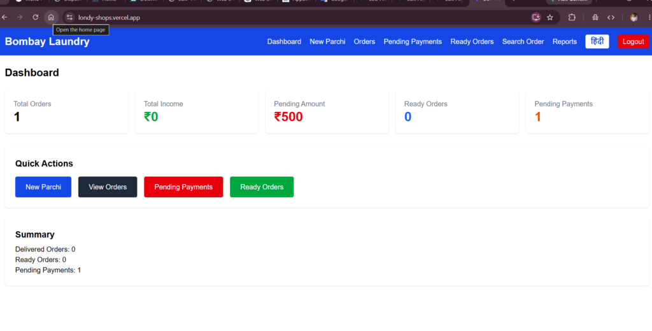The height and width of the screenshot is (331, 652).
Task: Click the 'Delivered Orders: 0' summary line
Action: (x=45, y=250)
